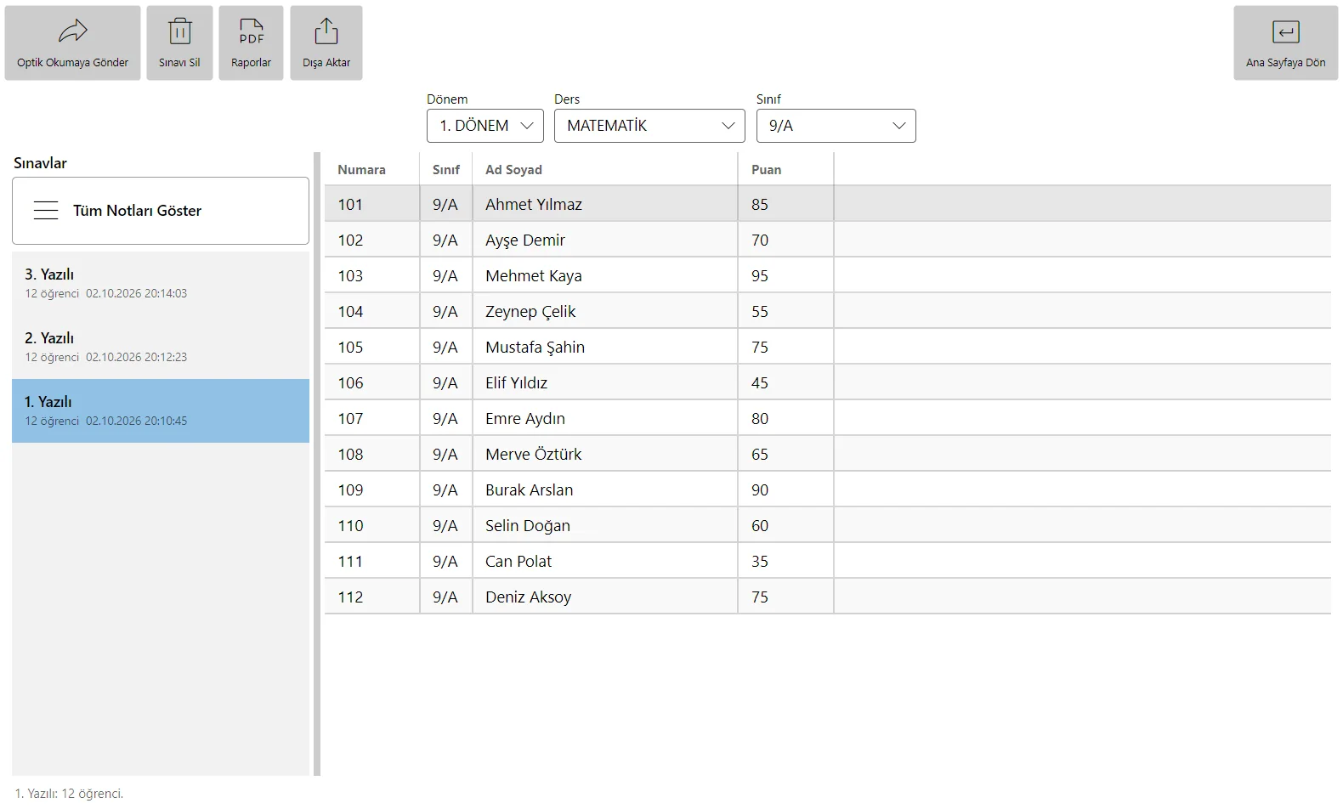Open the Dönem dropdown showing 1. DÖNEM

tap(485, 126)
